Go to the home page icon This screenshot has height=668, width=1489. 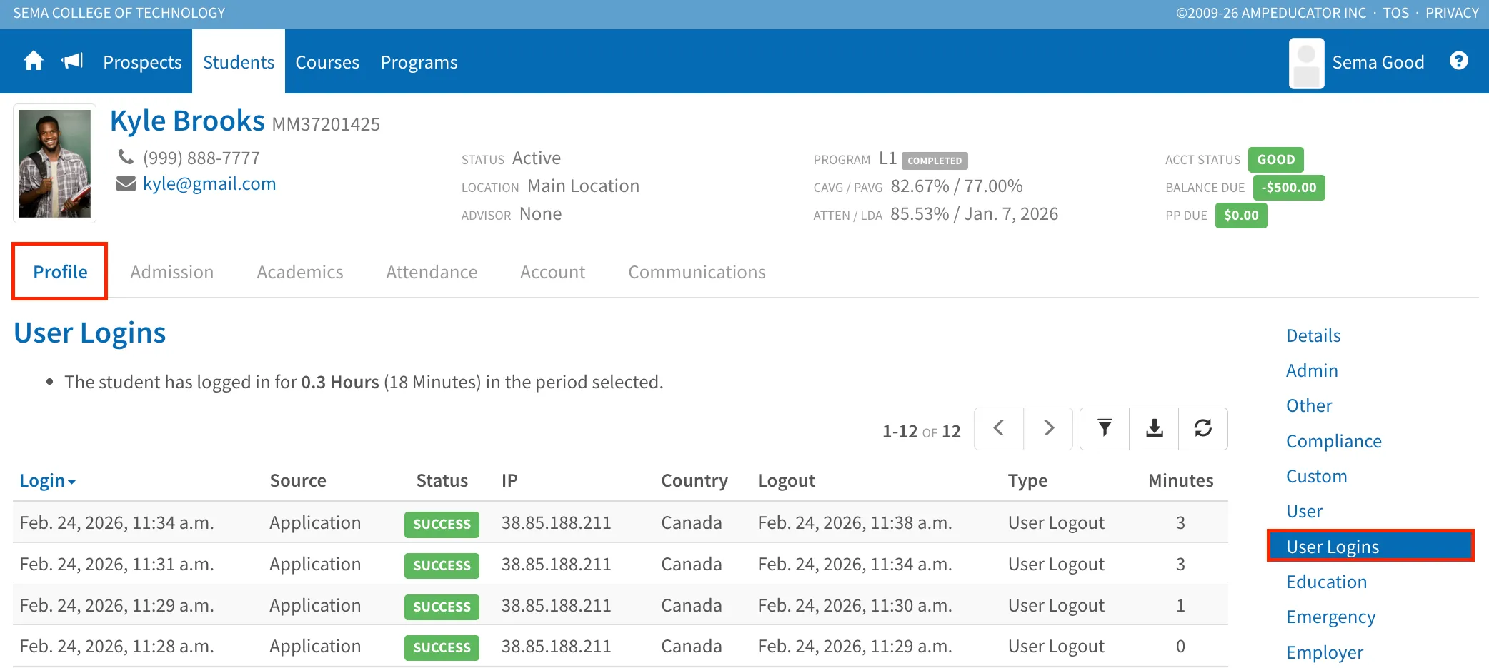(34, 61)
